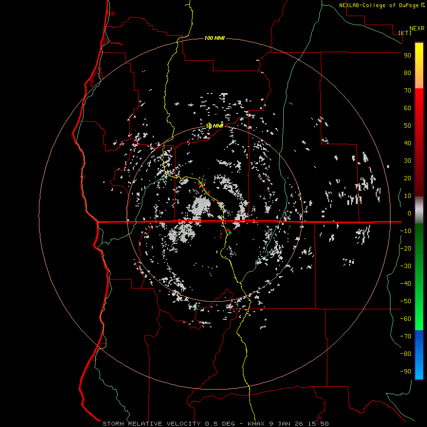427x427 pixels.
Task: Pick the blue bottom segment of color bar
Action: [419, 355]
